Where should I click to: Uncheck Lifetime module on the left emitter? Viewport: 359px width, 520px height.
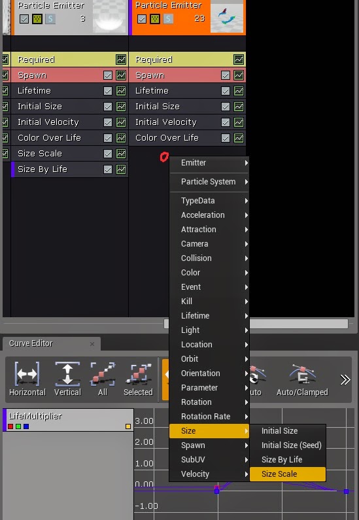coord(108,91)
